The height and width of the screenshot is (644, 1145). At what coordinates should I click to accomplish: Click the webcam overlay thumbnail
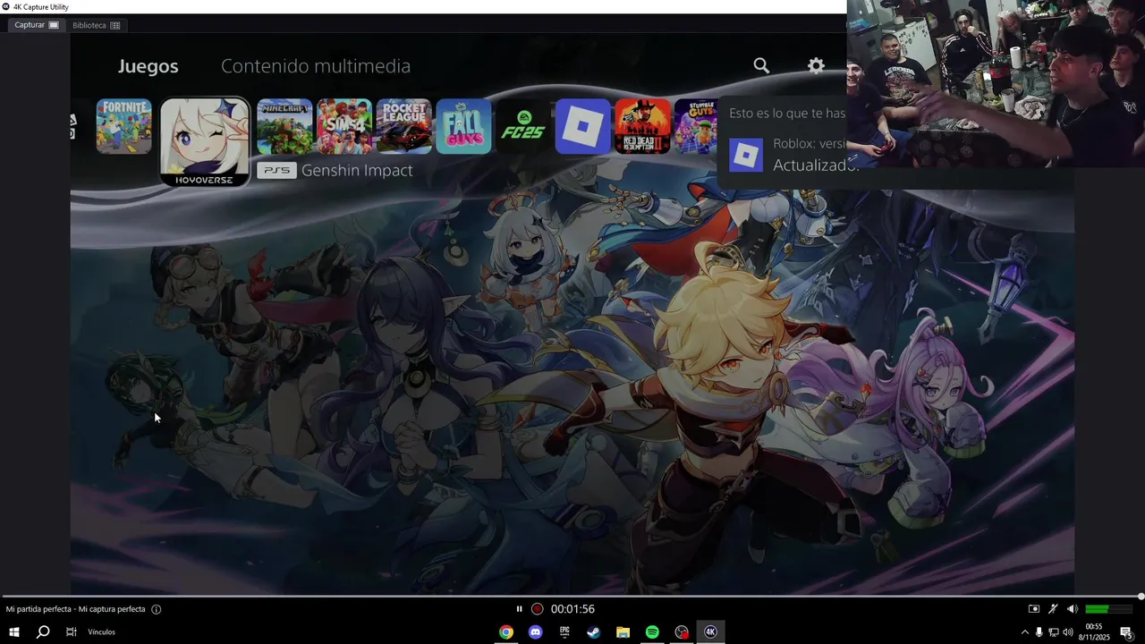tap(996, 83)
